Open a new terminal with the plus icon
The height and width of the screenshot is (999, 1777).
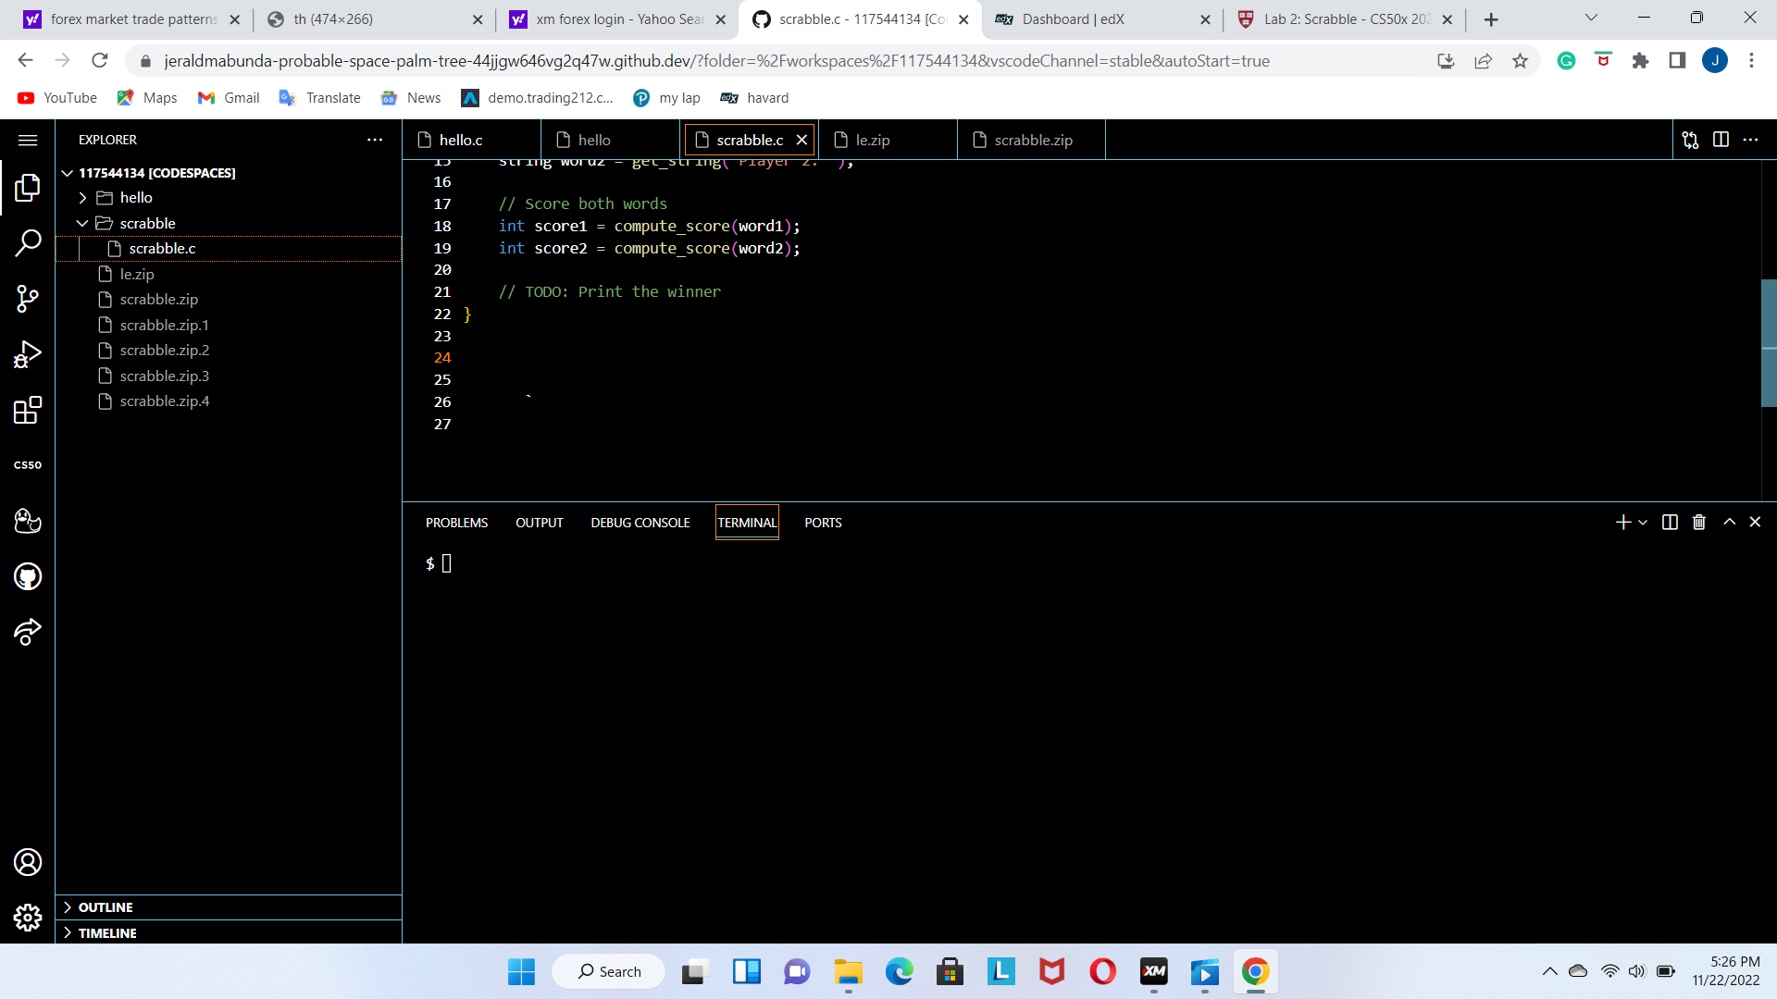click(x=1622, y=522)
